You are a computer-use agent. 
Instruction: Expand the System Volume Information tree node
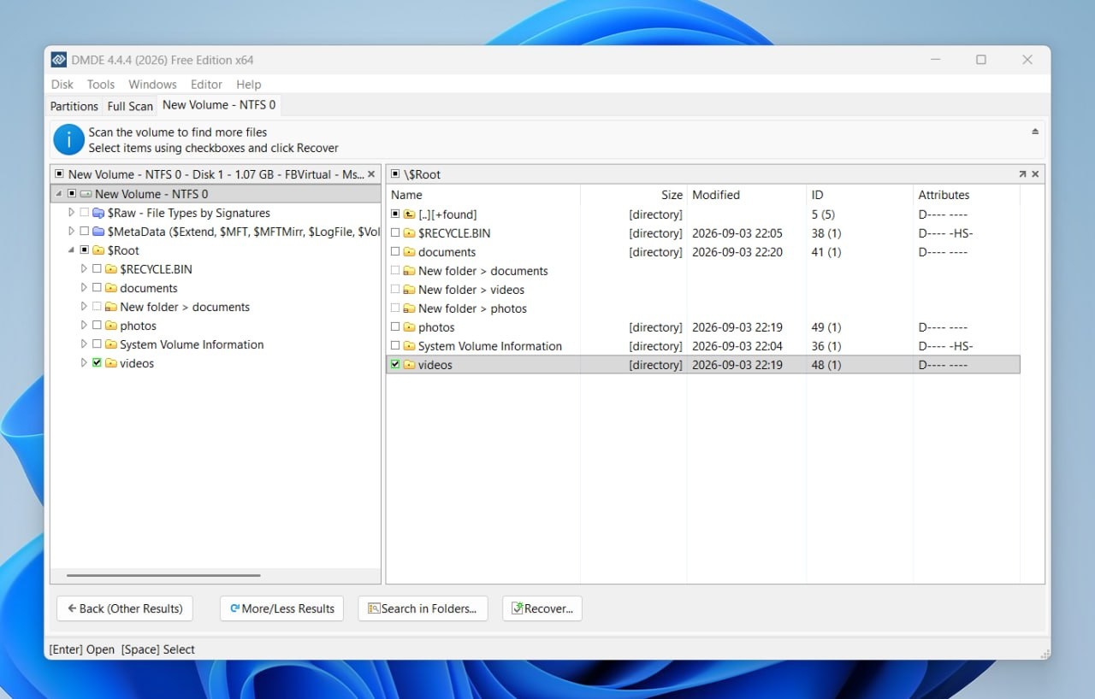tap(84, 344)
